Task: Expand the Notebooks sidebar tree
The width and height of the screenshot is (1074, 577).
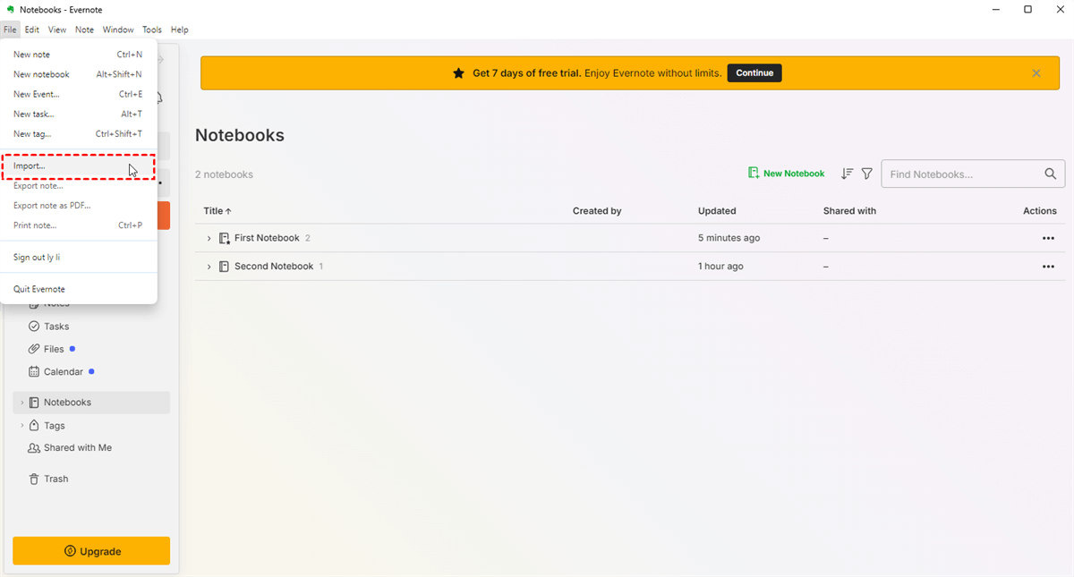Action: pos(22,403)
